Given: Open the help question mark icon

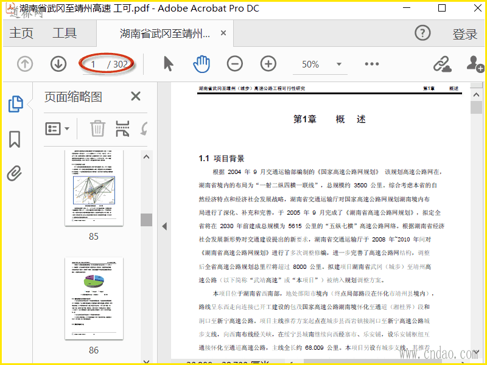Looking at the screenshot, I should tap(422, 33).
